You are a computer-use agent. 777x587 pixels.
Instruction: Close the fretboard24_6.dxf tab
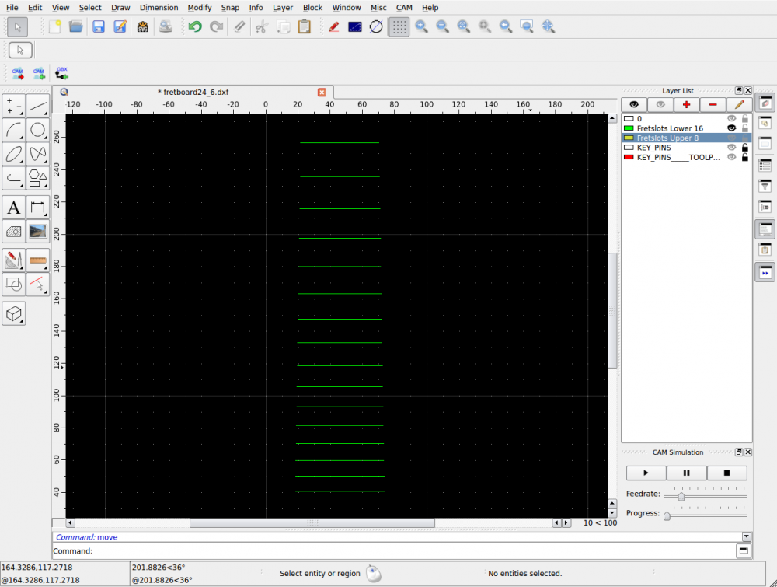point(322,93)
